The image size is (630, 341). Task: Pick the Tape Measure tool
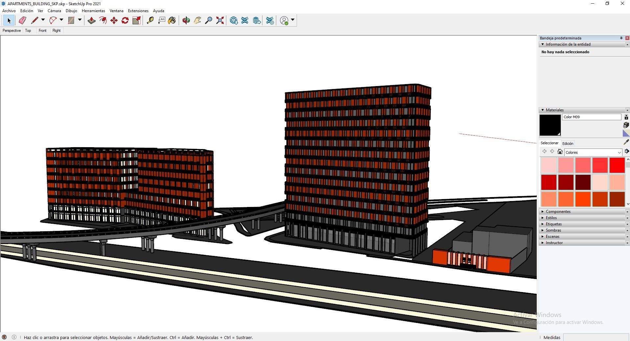pyautogui.click(x=150, y=20)
